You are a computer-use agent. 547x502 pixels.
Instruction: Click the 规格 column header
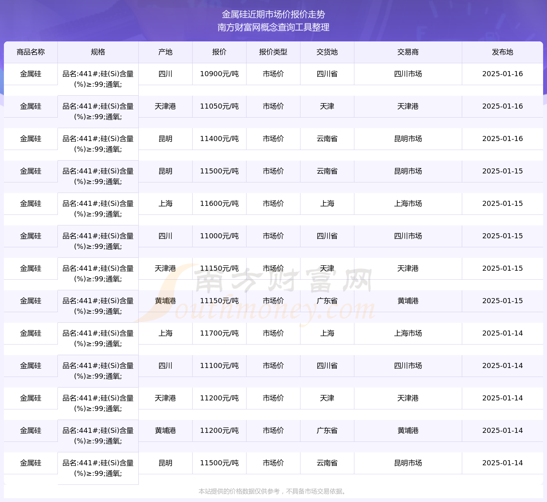(x=98, y=52)
